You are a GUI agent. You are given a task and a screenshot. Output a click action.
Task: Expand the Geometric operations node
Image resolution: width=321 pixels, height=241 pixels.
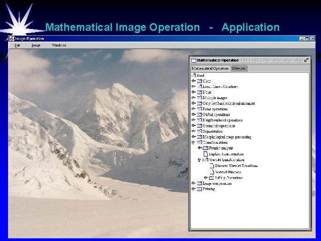[193, 125]
